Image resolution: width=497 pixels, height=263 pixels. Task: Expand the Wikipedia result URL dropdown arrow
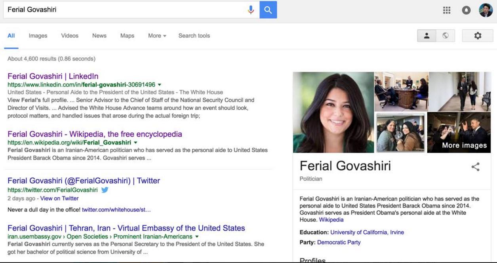coord(135,143)
